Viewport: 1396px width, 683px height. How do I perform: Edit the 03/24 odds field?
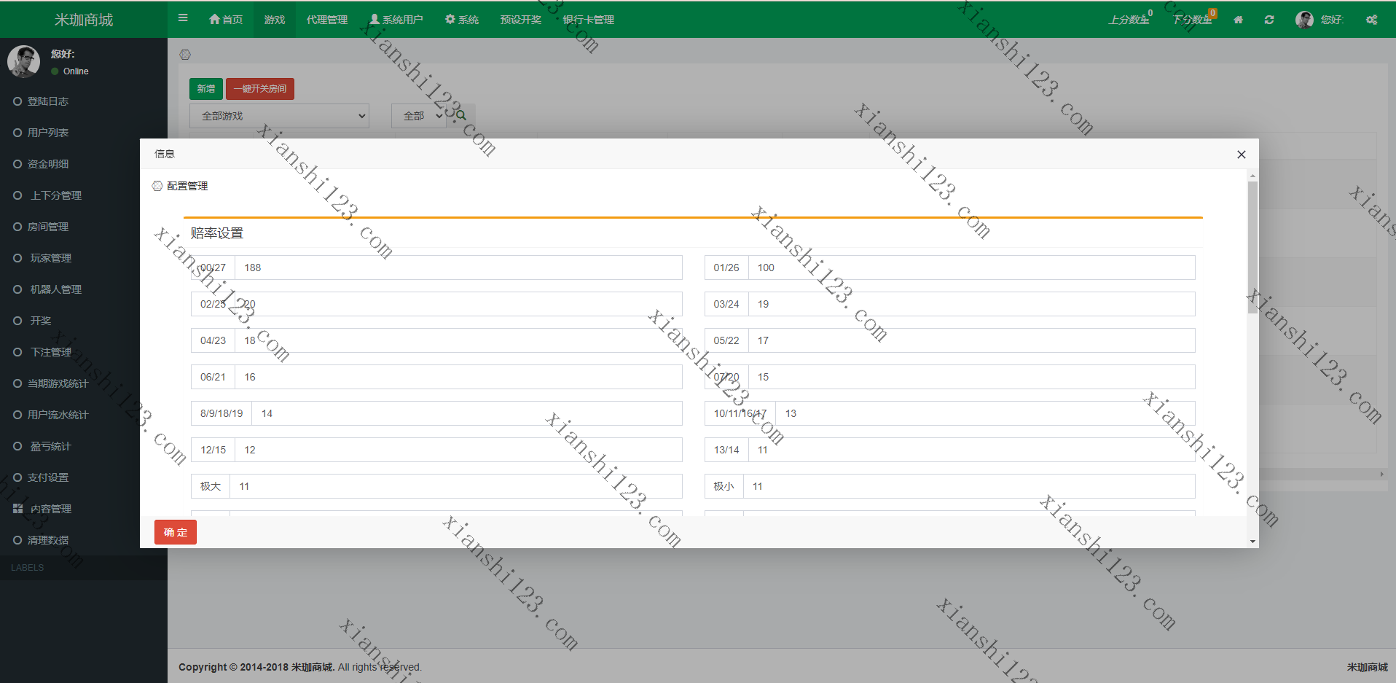coord(972,304)
